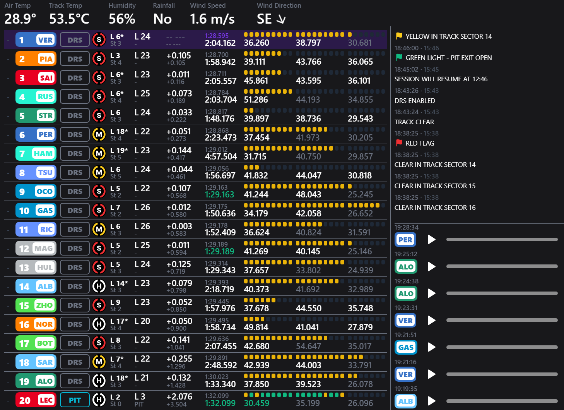
Task: Click the DRS indicator for MAG
Action: coord(75,248)
